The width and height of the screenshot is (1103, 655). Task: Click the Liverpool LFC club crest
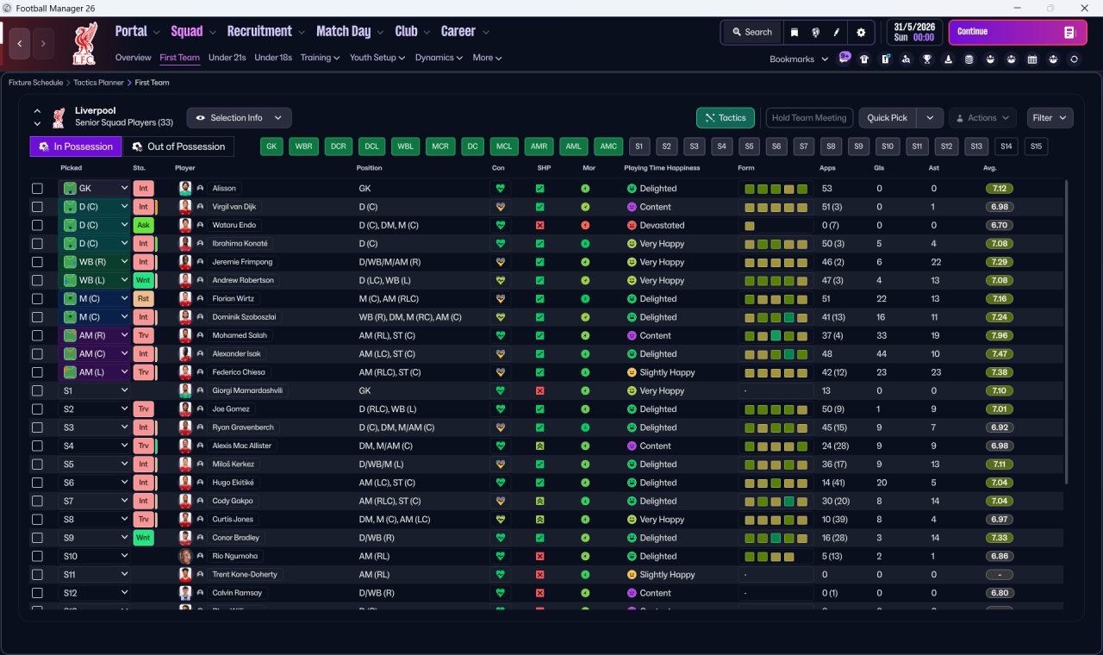(84, 44)
